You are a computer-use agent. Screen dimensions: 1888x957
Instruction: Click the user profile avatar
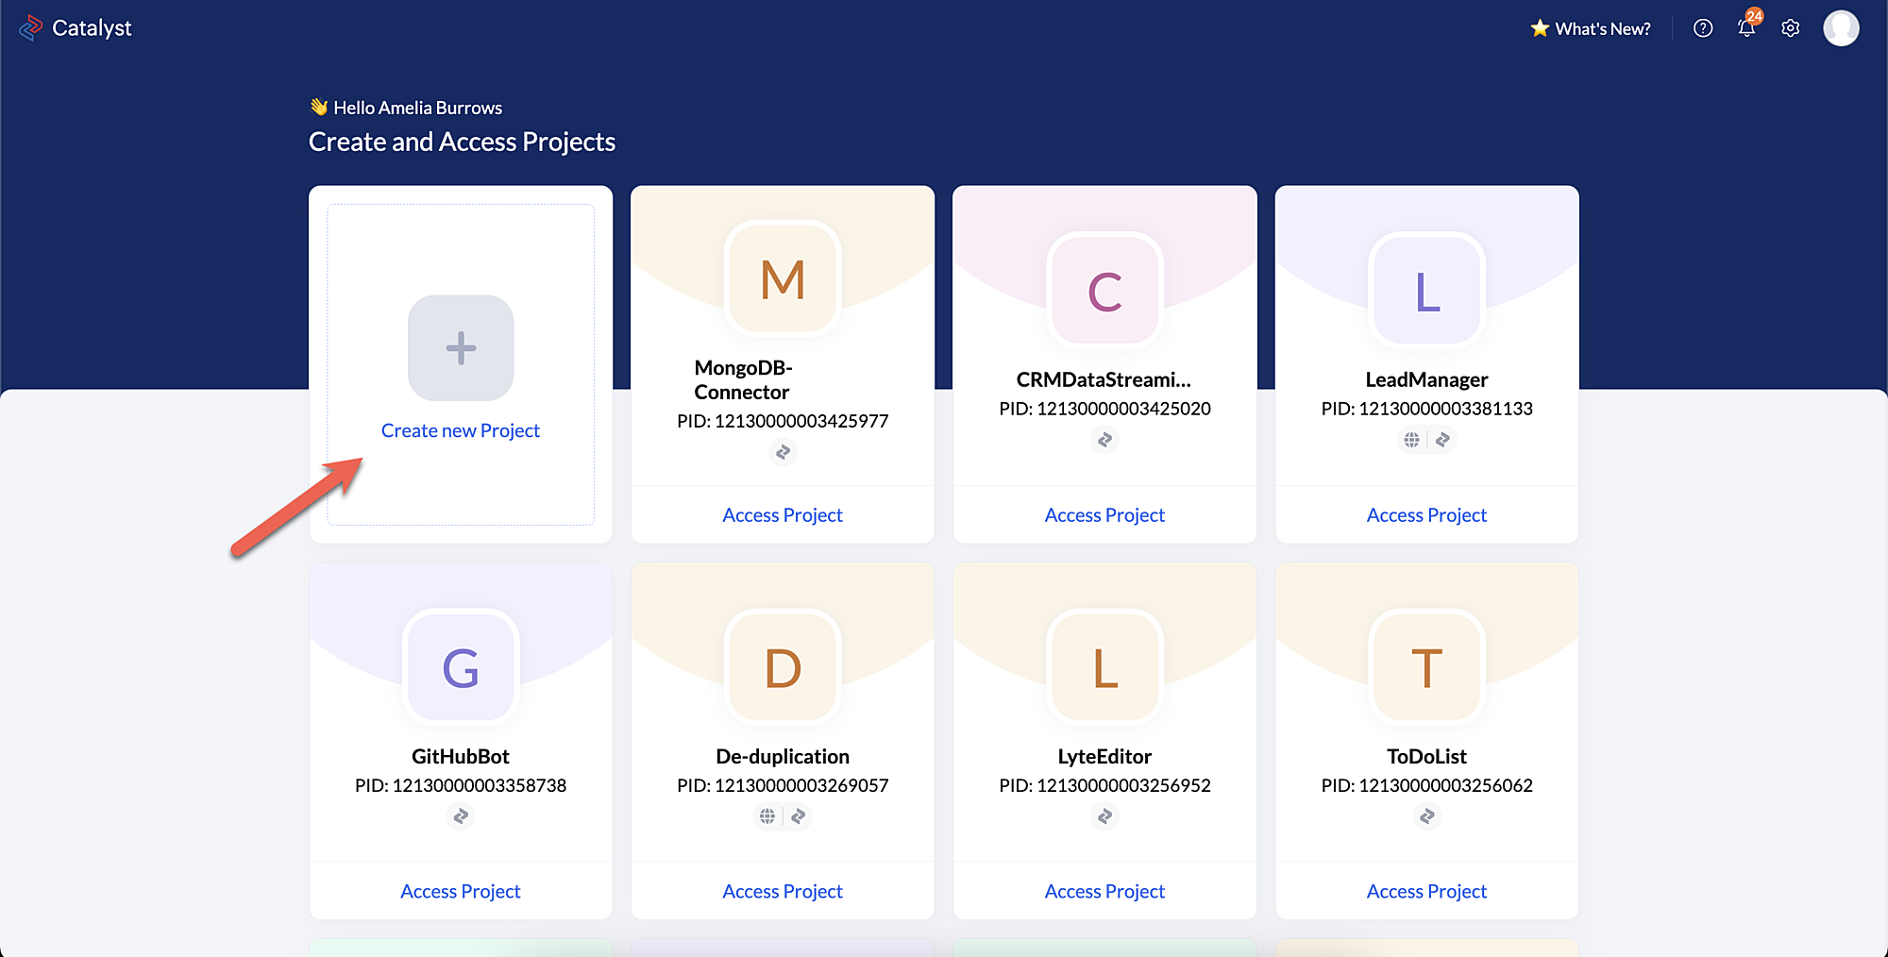click(x=1841, y=28)
